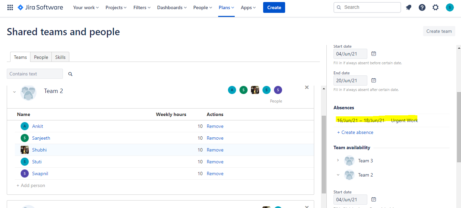Click Shubhi's photo avatar in the table row
Image resolution: width=461 pixels, height=208 pixels.
pyautogui.click(x=25, y=150)
